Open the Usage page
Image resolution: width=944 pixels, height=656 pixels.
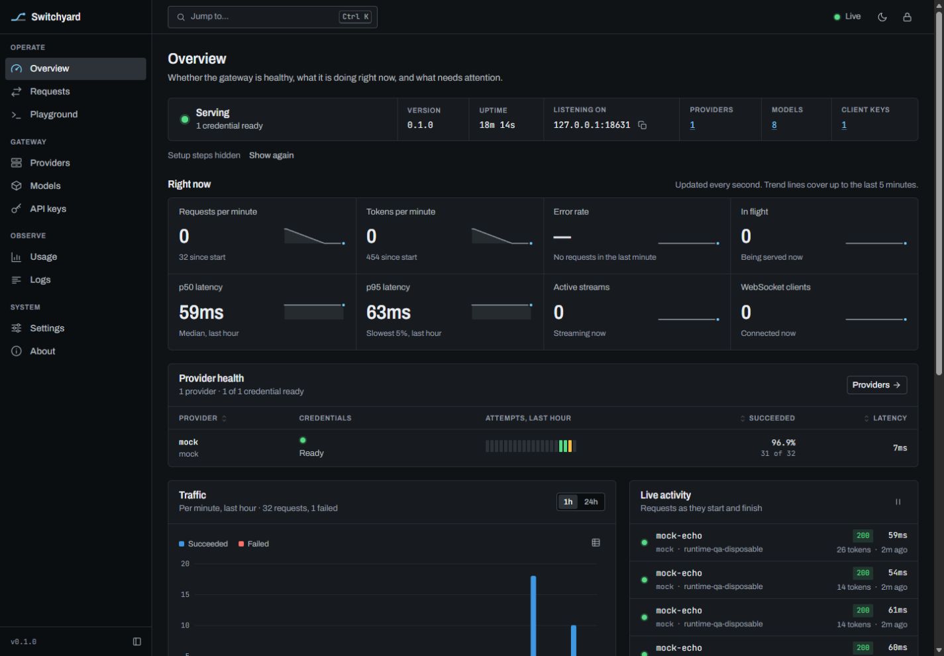coord(76,257)
